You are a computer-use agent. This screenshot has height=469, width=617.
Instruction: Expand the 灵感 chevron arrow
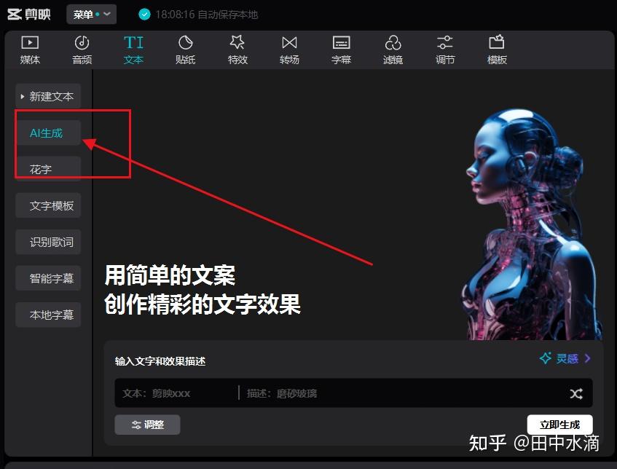(587, 358)
